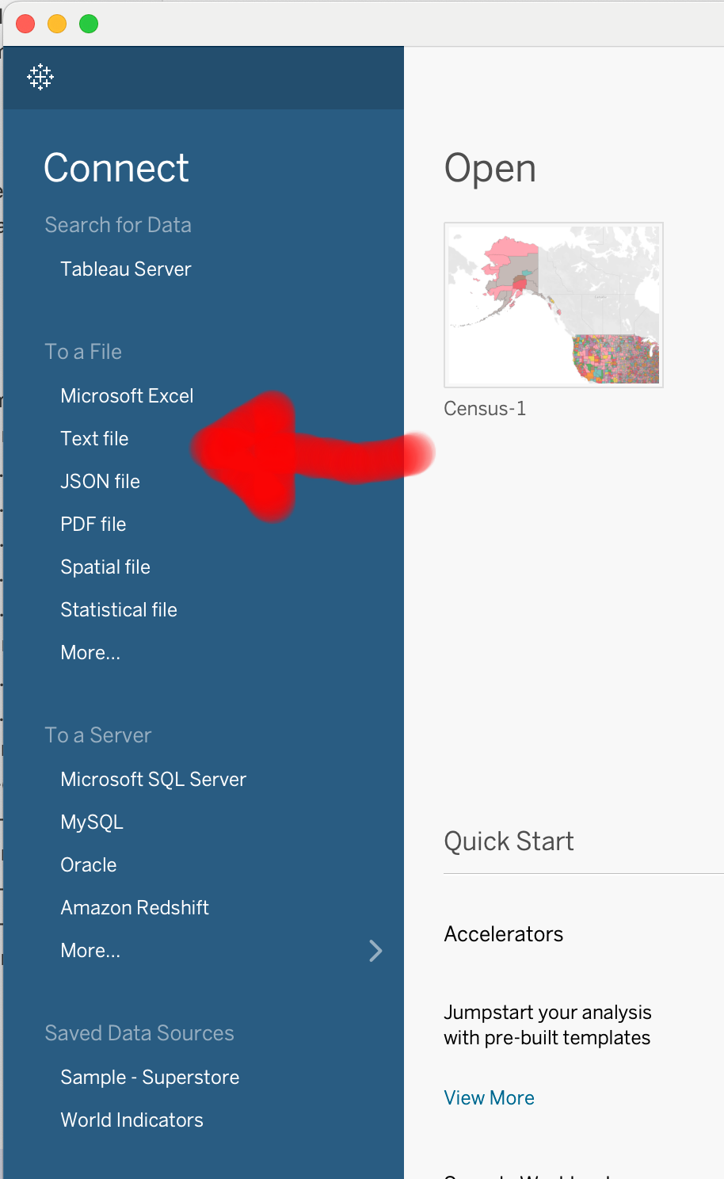Click the To a Server heading

click(97, 735)
